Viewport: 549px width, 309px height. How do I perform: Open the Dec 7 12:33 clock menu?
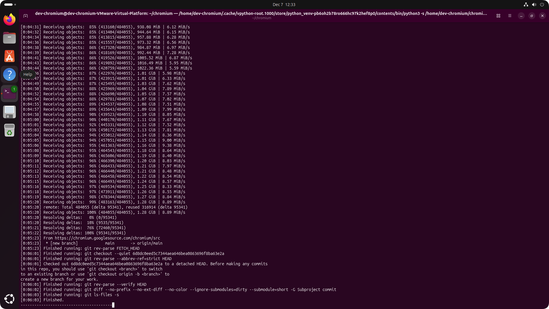point(284,5)
